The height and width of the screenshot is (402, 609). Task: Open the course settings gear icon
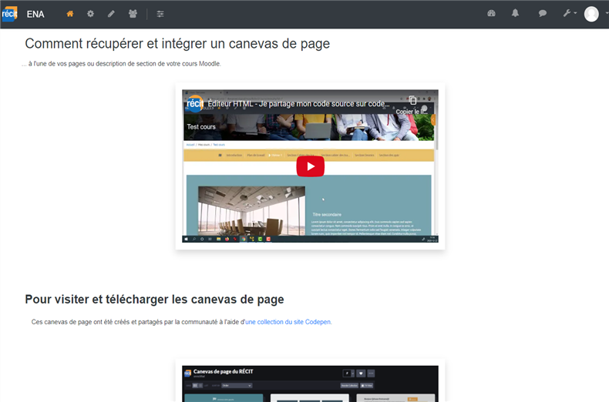(x=90, y=14)
